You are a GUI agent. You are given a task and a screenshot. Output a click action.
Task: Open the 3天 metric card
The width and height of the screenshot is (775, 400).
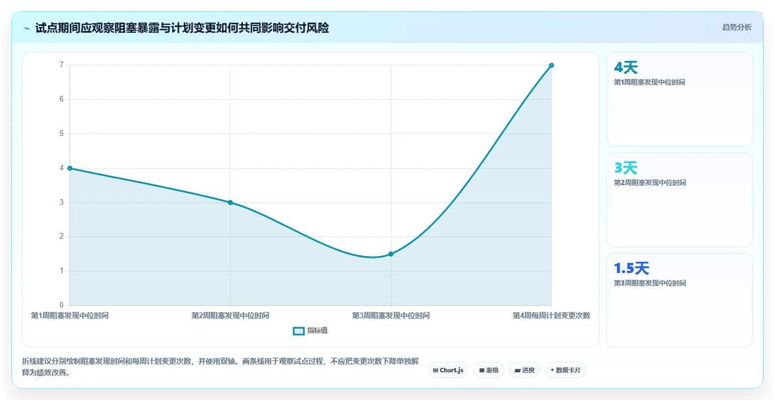[680, 200]
